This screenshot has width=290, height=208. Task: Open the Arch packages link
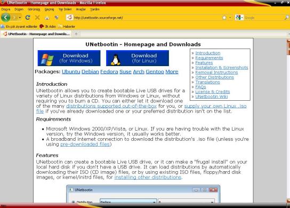pos(139,71)
